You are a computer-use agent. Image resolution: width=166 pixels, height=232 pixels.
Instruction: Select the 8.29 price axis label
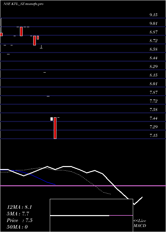tap(153, 66)
